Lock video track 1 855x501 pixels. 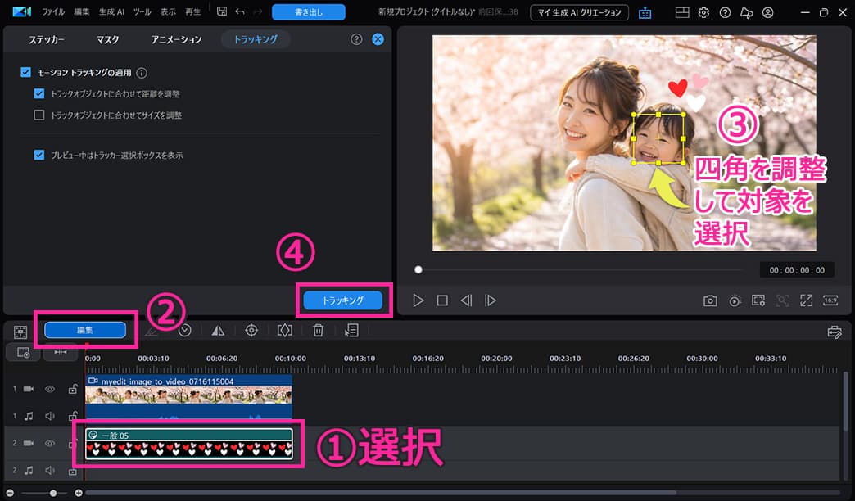click(73, 389)
